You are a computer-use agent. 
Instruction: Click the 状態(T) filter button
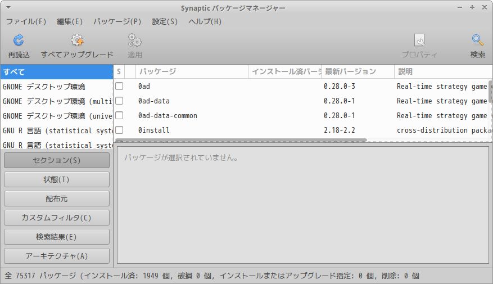tap(57, 179)
